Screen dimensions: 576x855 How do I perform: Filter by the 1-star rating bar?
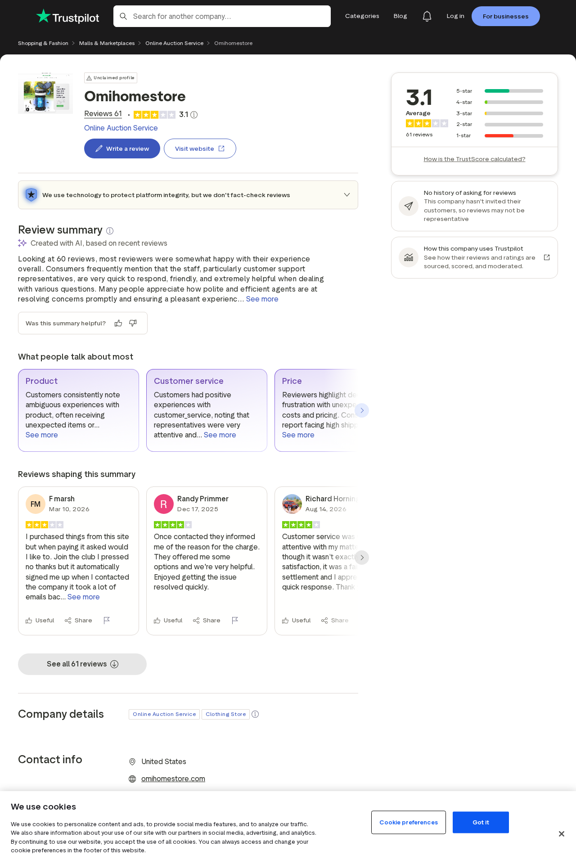click(x=499, y=135)
